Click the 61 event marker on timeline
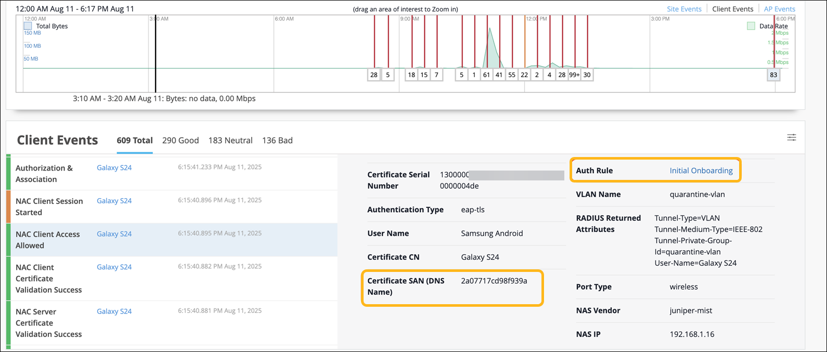The image size is (827, 352). point(486,75)
